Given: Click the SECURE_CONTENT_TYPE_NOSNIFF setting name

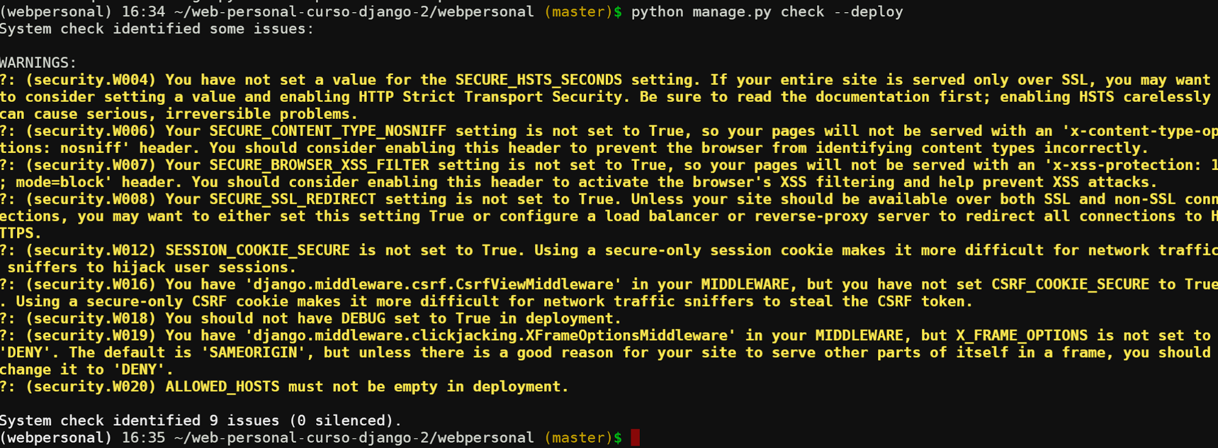Looking at the screenshot, I should coord(328,131).
